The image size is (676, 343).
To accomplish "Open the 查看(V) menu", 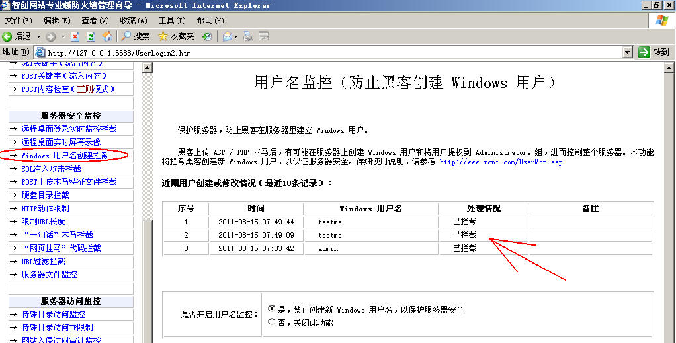I will click(95, 21).
